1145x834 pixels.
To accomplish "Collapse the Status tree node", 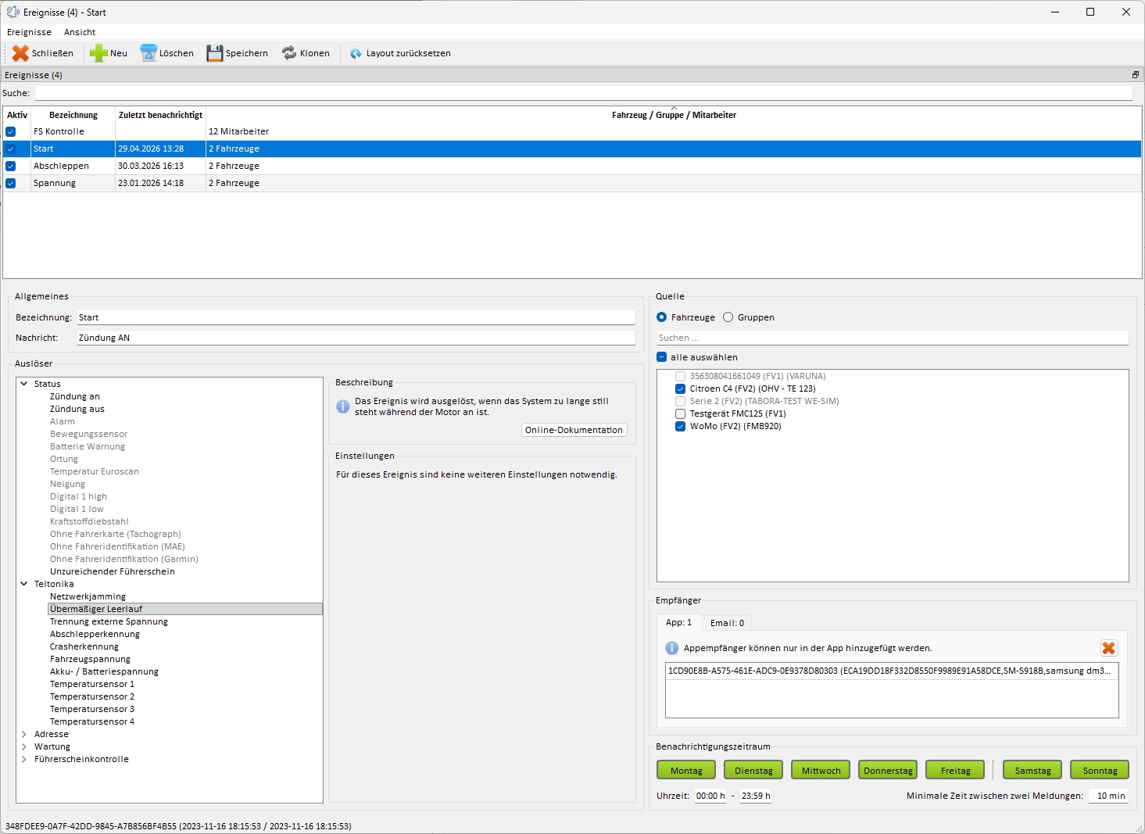I will [24, 384].
